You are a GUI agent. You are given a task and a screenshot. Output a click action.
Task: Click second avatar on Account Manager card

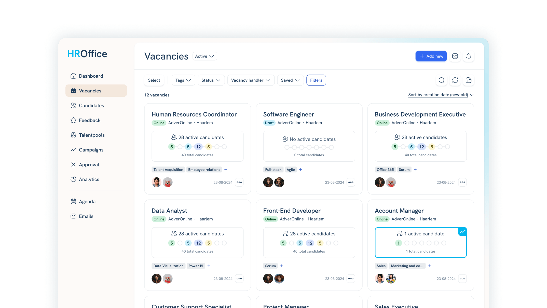[x=391, y=278]
